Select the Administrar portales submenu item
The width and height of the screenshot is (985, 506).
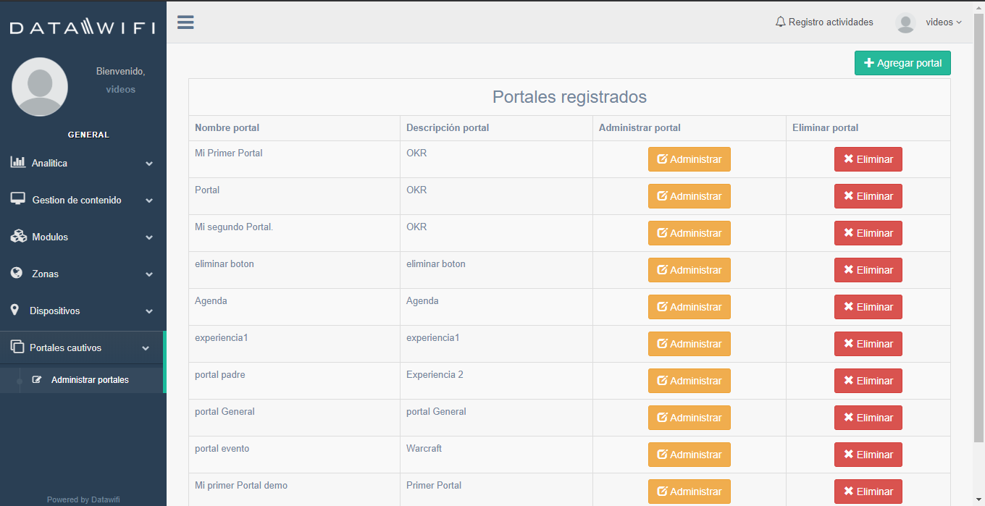[83, 380]
